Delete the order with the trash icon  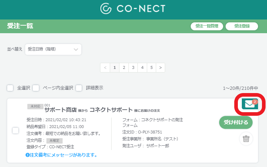point(246,139)
